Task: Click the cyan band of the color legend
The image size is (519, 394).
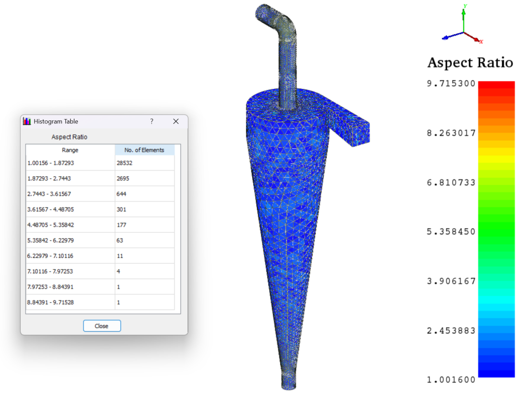Action: point(496,300)
